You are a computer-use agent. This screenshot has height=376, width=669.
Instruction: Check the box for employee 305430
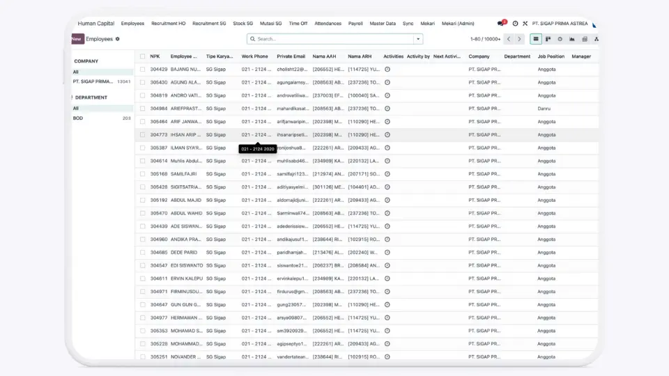click(x=142, y=82)
